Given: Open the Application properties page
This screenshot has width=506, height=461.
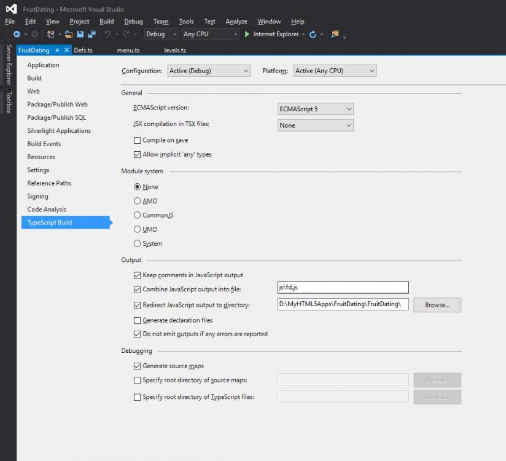Looking at the screenshot, I should (43, 65).
